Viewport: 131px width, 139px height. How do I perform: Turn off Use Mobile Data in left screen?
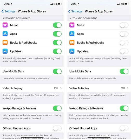coord(57,71)
